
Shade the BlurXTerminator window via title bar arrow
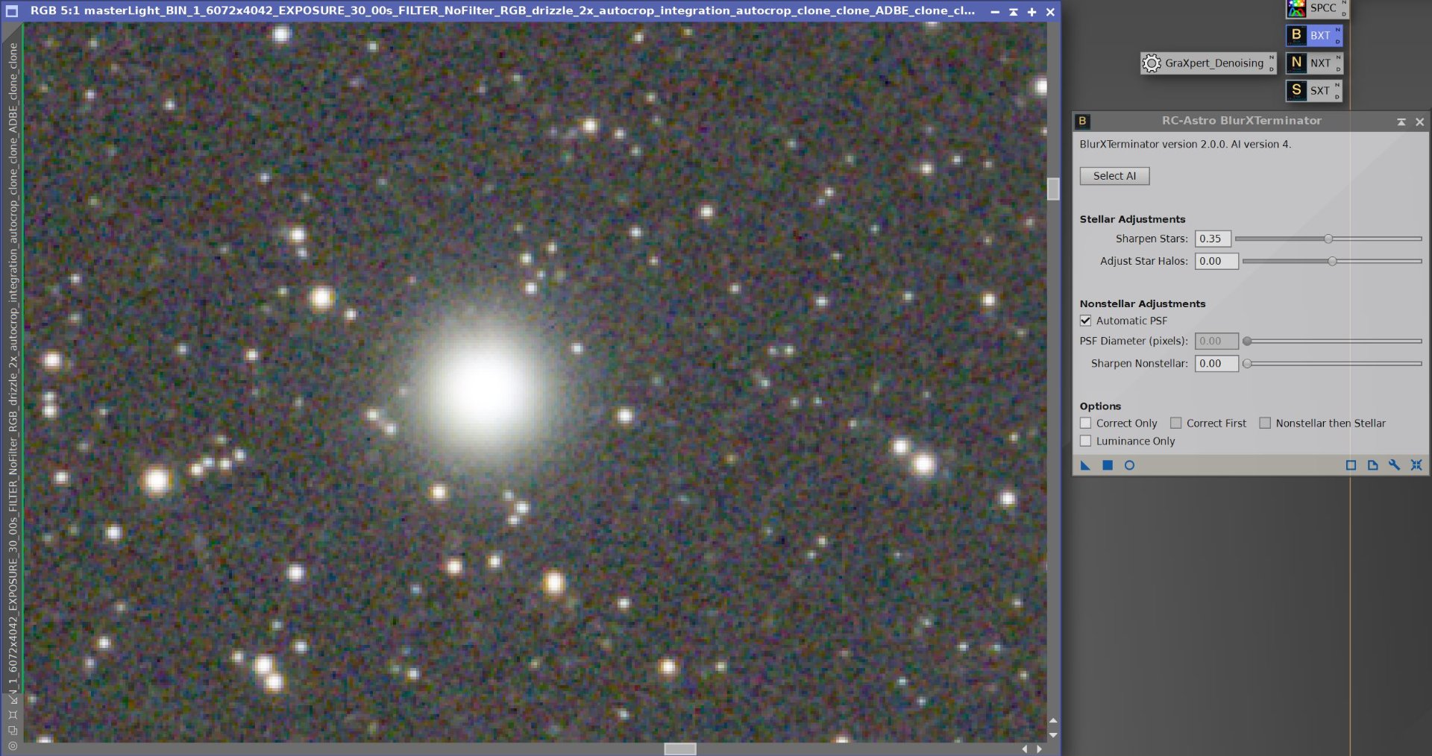(1401, 122)
